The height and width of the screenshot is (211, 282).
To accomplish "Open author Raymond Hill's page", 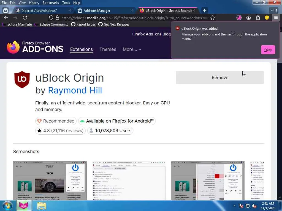I will (75, 90).
